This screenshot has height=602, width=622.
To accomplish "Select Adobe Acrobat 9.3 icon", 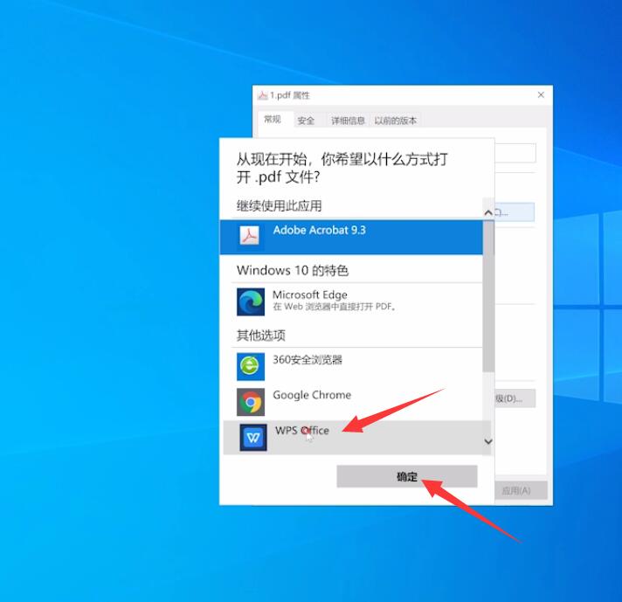I will click(250, 235).
